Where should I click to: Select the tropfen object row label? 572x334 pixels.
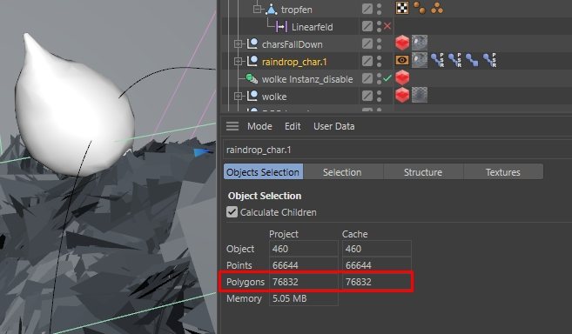click(296, 10)
